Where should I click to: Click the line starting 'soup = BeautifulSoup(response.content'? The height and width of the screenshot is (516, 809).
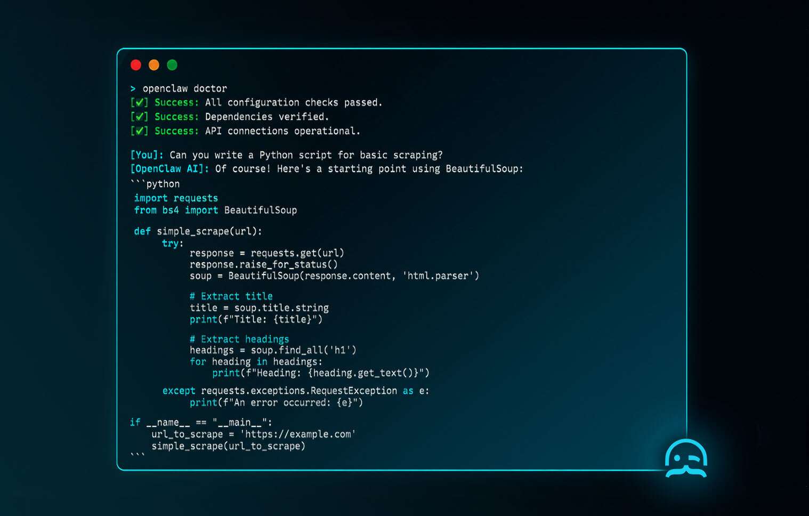tap(334, 276)
